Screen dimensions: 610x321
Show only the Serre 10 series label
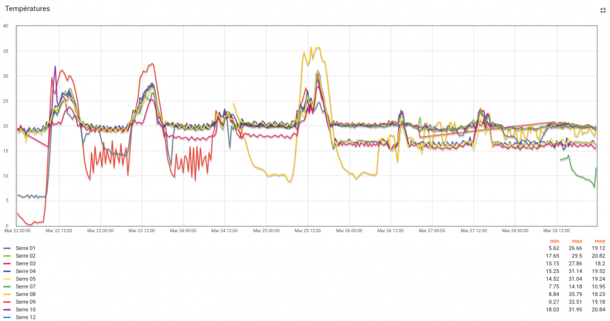[x=26, y=309]
